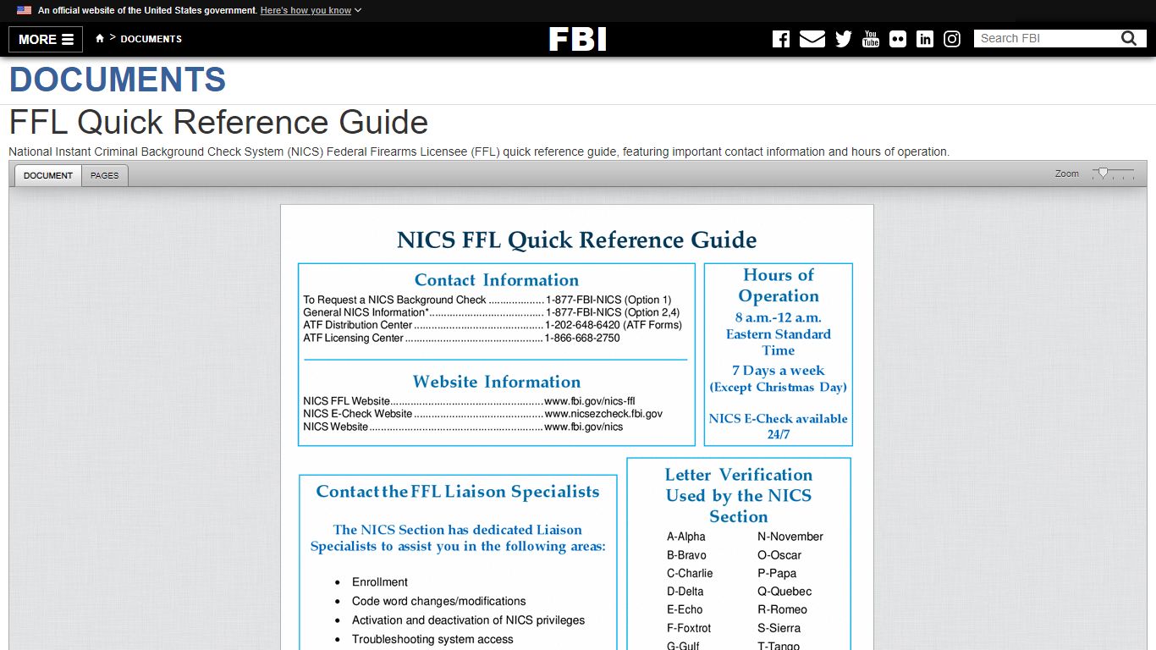Image resolution: width=1156 pixels, height=650 pixels.
Task: Click phone number 1-866-668-2750
Action: tap(583, 338)
